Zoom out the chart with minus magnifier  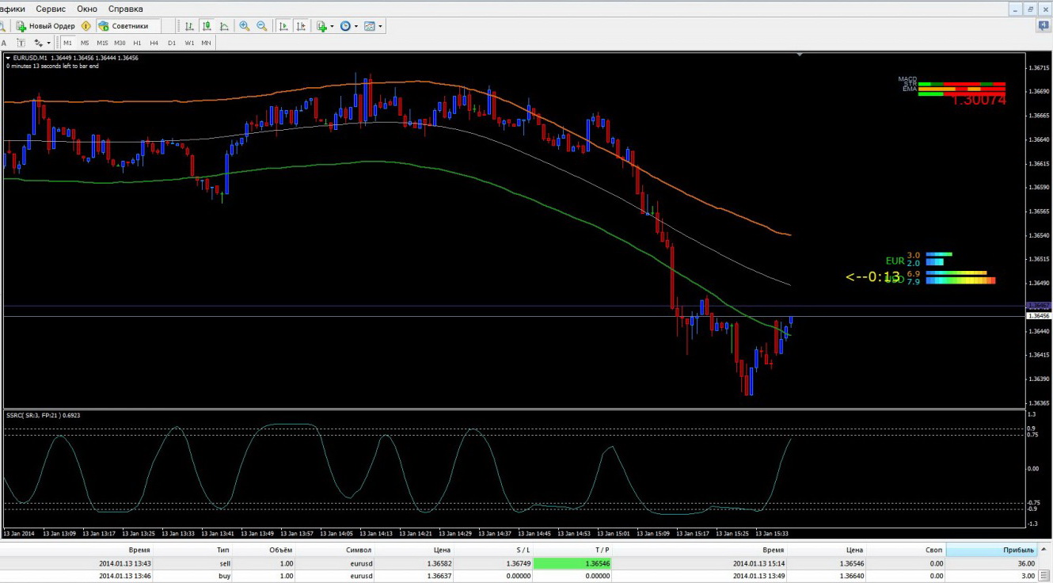[x=262, y=26]
